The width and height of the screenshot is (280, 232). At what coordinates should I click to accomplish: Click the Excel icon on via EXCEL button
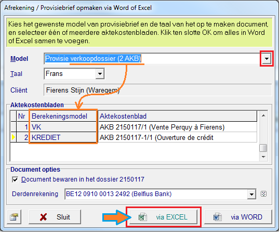pos(143,217)
